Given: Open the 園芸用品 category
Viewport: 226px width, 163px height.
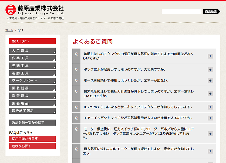Looking at the screenshot, I should (x=32, y=103).
